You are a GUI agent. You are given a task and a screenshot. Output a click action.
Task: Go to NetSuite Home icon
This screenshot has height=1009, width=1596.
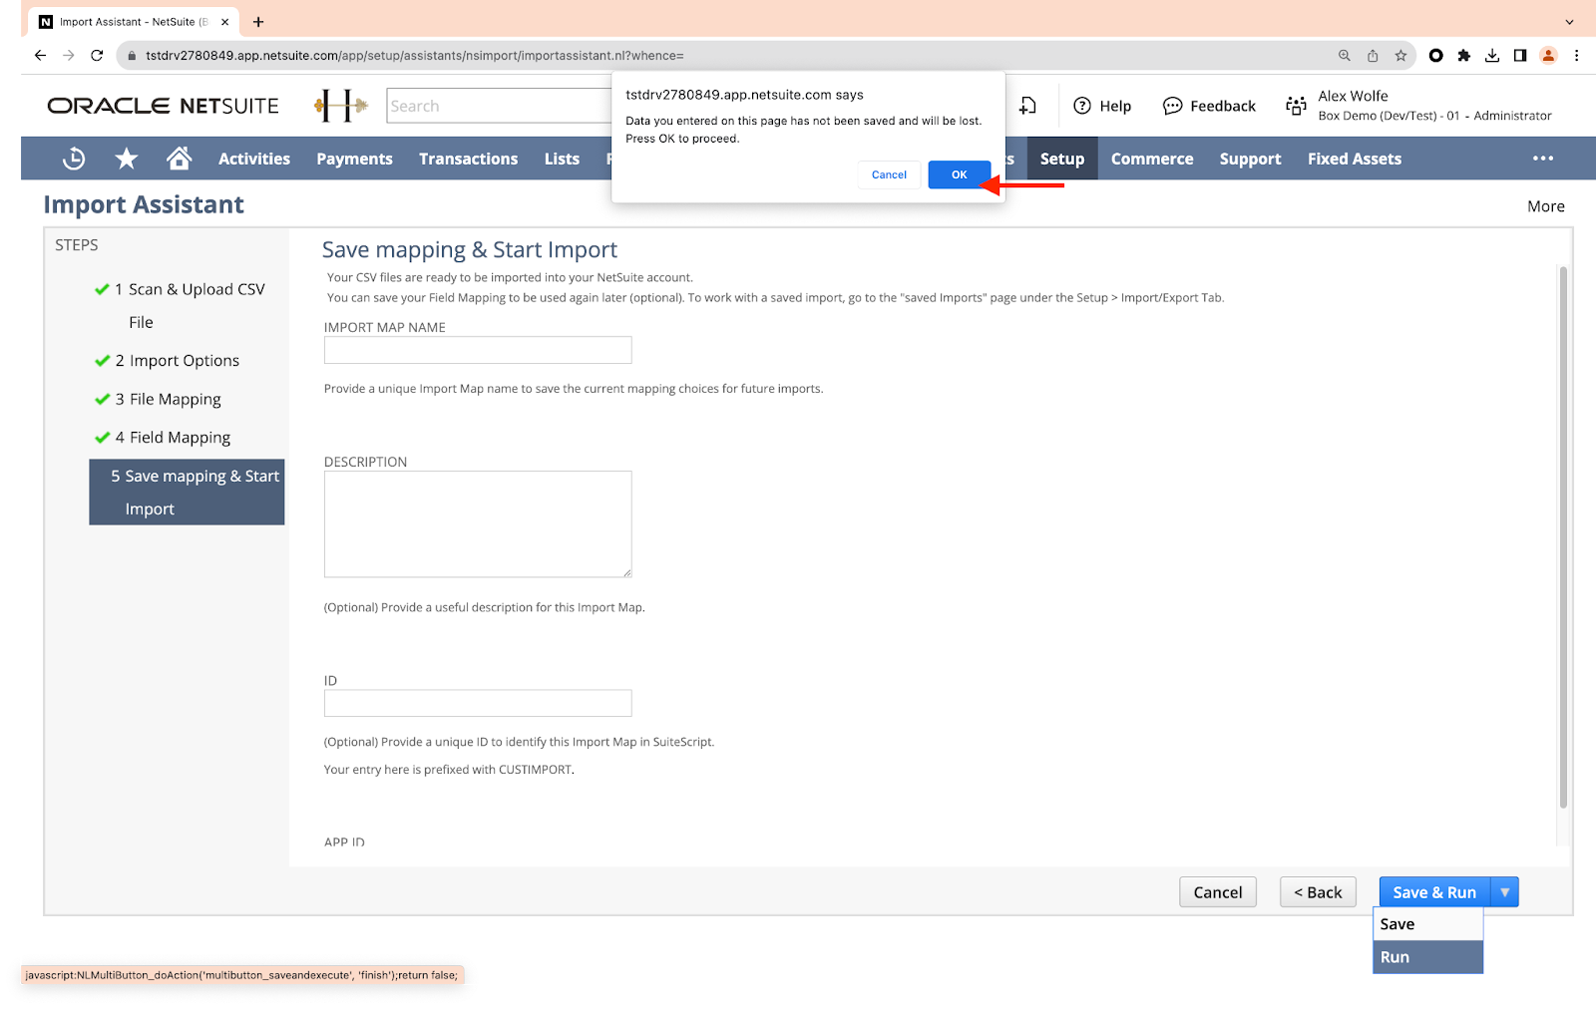tap(180, 159)
